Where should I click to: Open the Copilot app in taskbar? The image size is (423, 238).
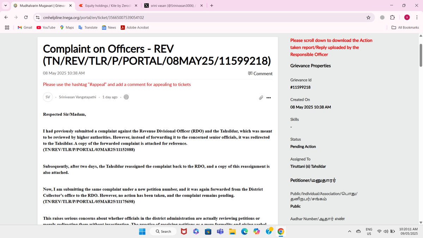[257, 231]
